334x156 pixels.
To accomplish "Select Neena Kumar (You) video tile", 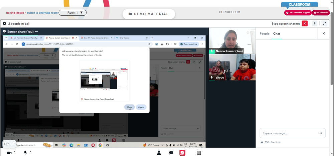I will pyautogui.click(x=232, y=41).
